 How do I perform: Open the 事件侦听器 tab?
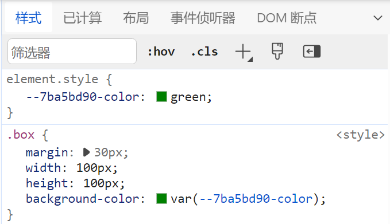point(203,18)
